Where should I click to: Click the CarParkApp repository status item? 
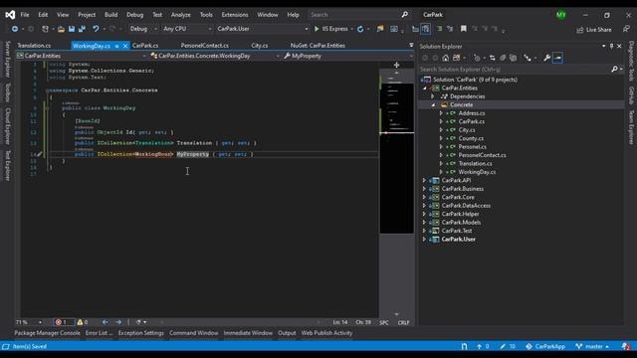click(545, 347)
